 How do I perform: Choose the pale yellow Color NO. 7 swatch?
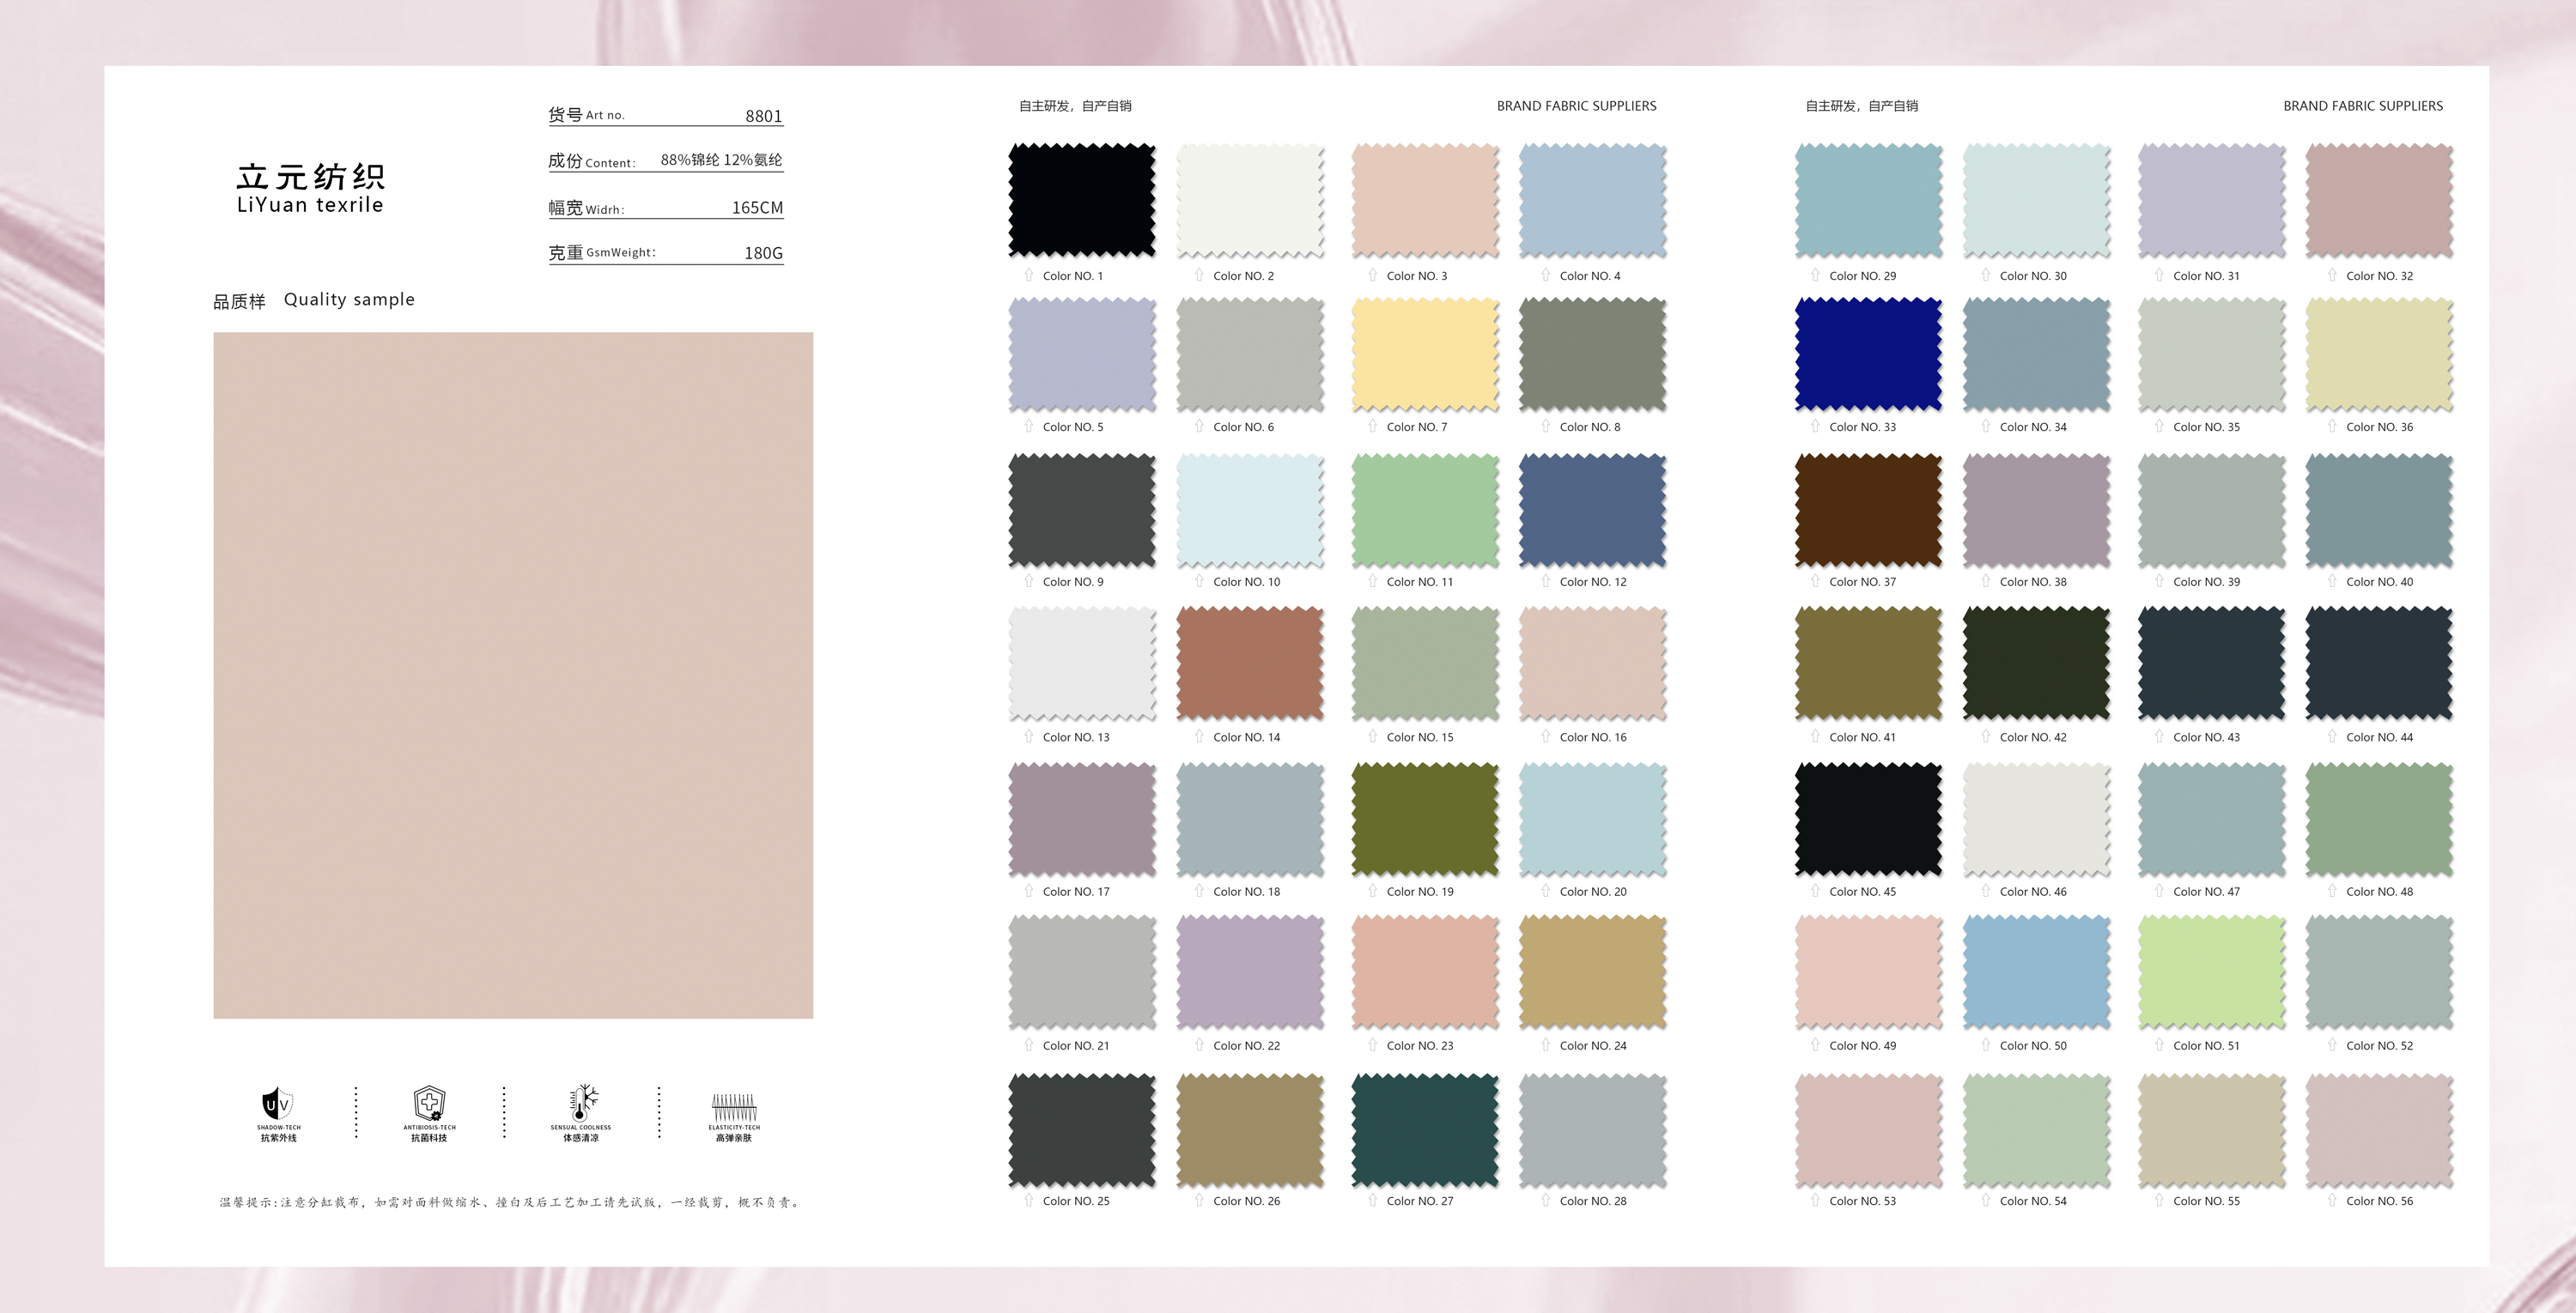1425,354
